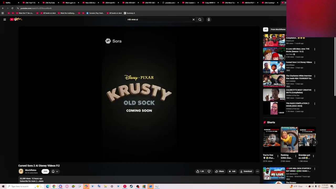Image resolution: width=336 pixels, height=189 pixels.
Task: Open options for "You're free" Short
Action: point(278,156)
